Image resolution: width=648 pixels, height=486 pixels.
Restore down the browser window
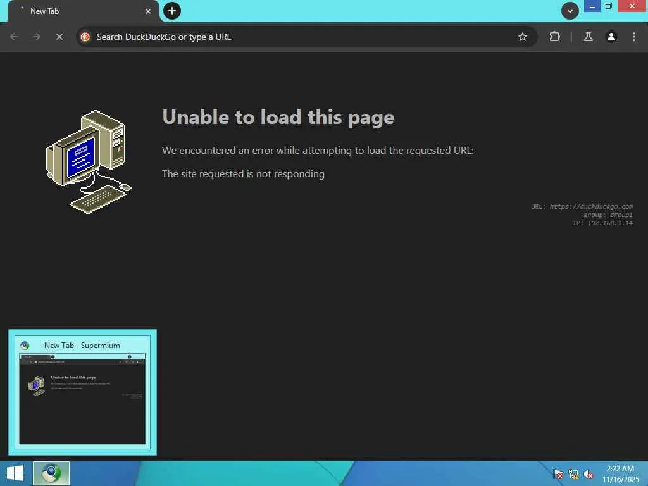pos(608,6)
